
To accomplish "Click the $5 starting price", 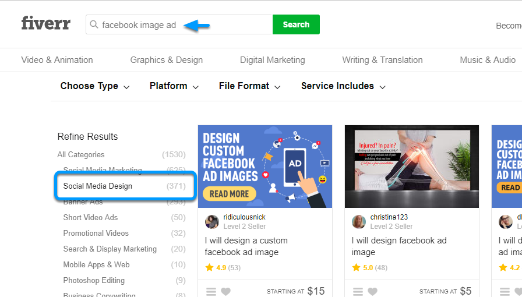I will [465, 291].
